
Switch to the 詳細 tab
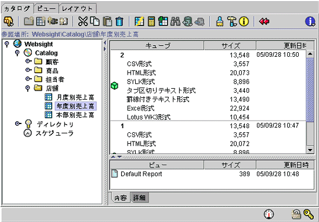(x=139, y=198)
